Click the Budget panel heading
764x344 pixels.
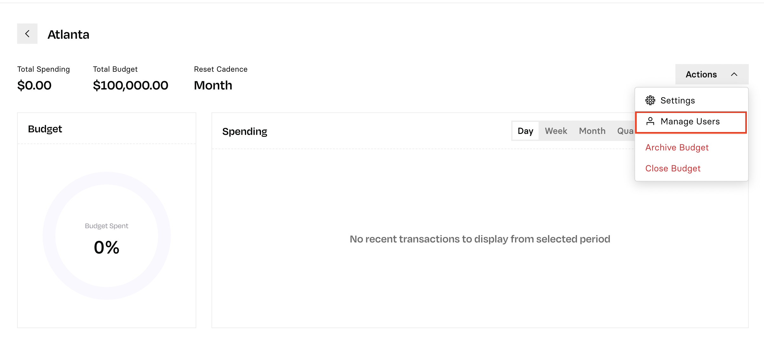pos(45,129)
